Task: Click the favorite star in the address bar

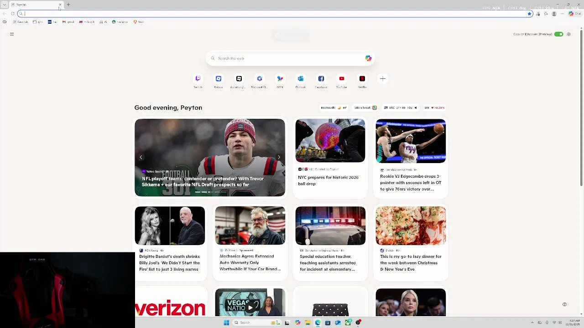Action: (x=529, y=14)
